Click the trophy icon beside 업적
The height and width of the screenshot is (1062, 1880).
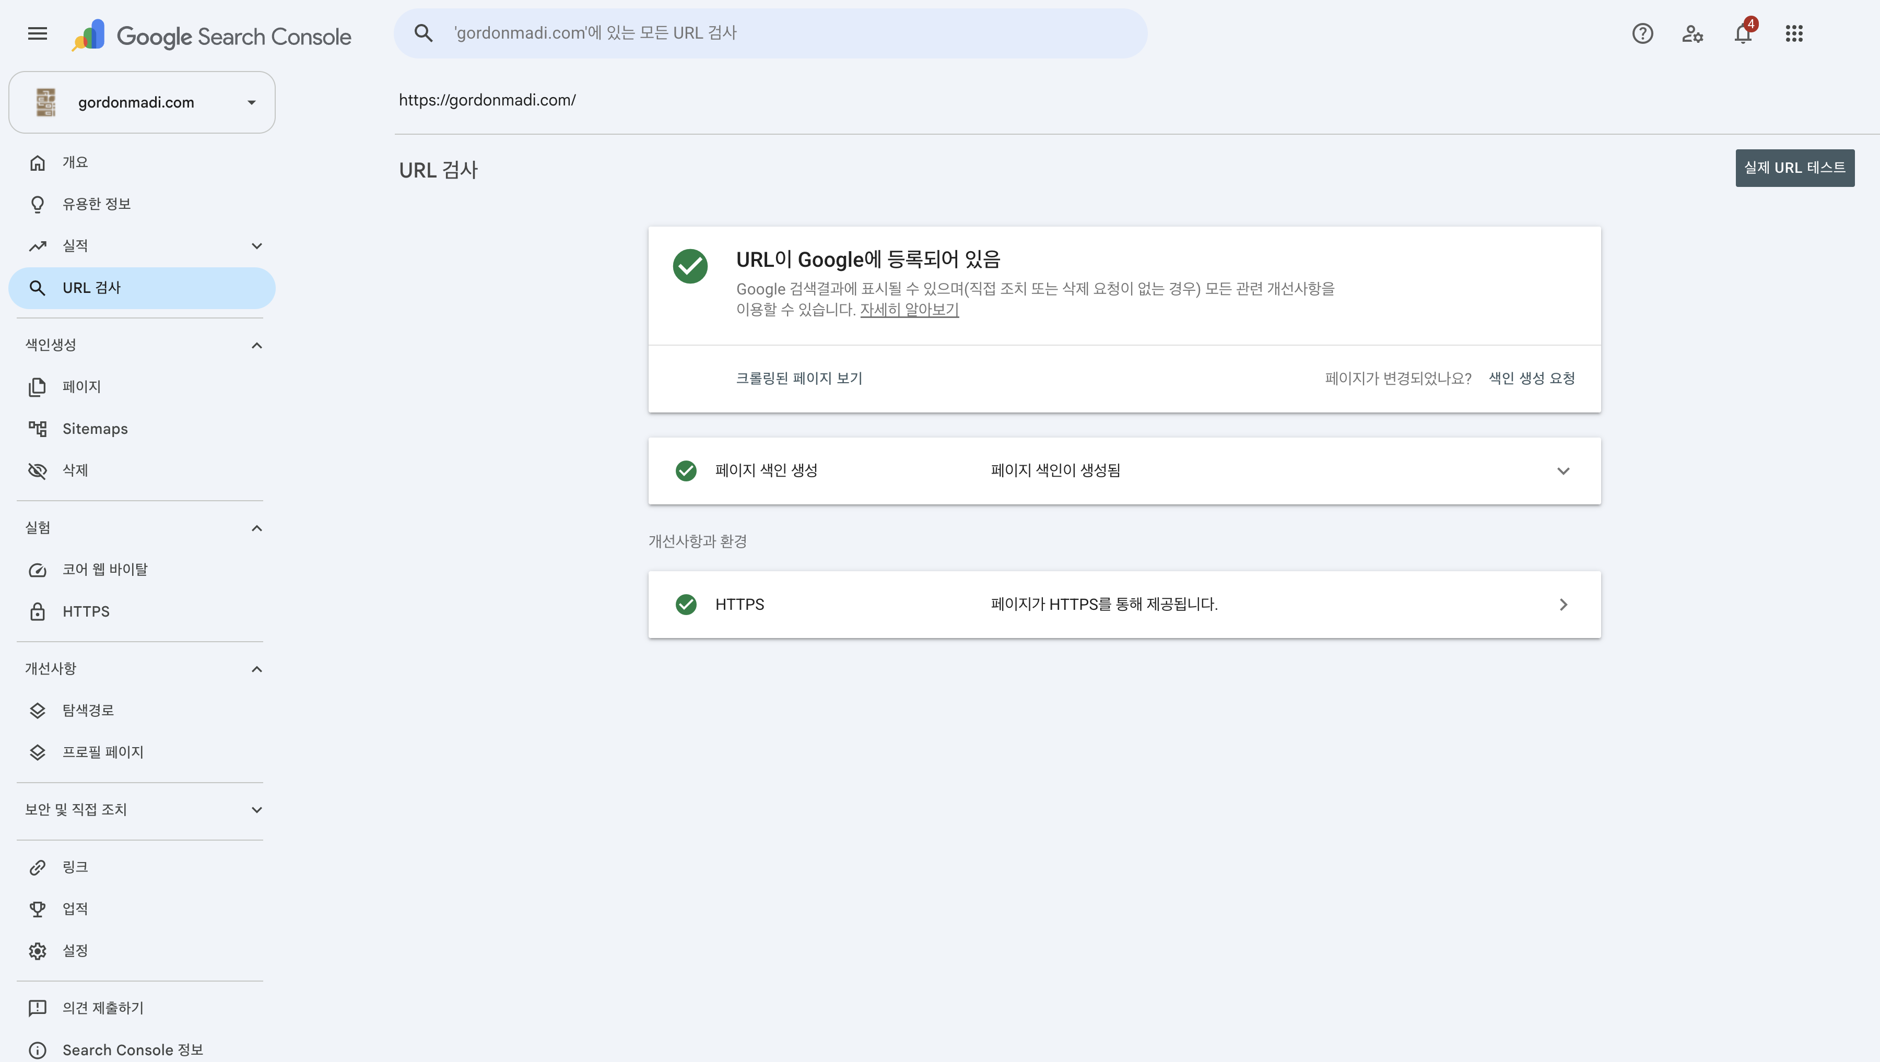click(x=37, y=908)
